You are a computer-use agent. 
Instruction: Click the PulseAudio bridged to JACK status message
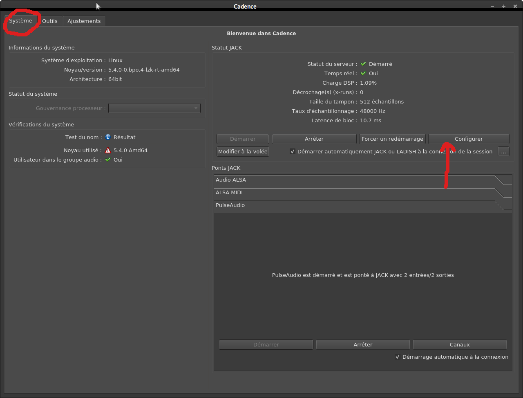pos(363,275)
